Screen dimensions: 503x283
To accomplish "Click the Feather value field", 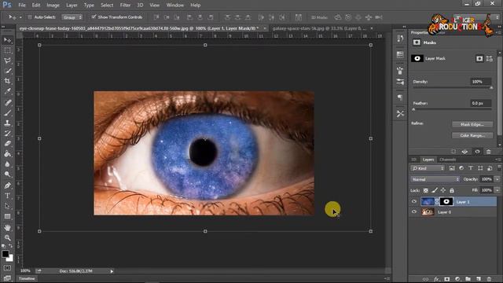I will coord(480,103).
